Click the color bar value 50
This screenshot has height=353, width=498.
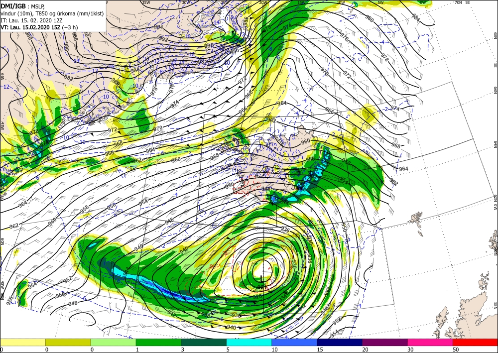pos(456,350)
